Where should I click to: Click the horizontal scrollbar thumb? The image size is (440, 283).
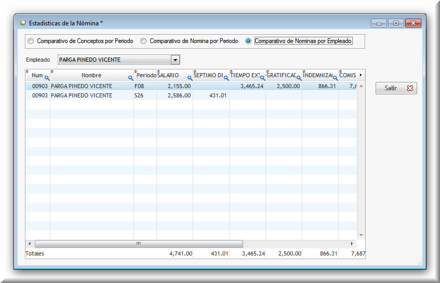click(x=139, y=244)
